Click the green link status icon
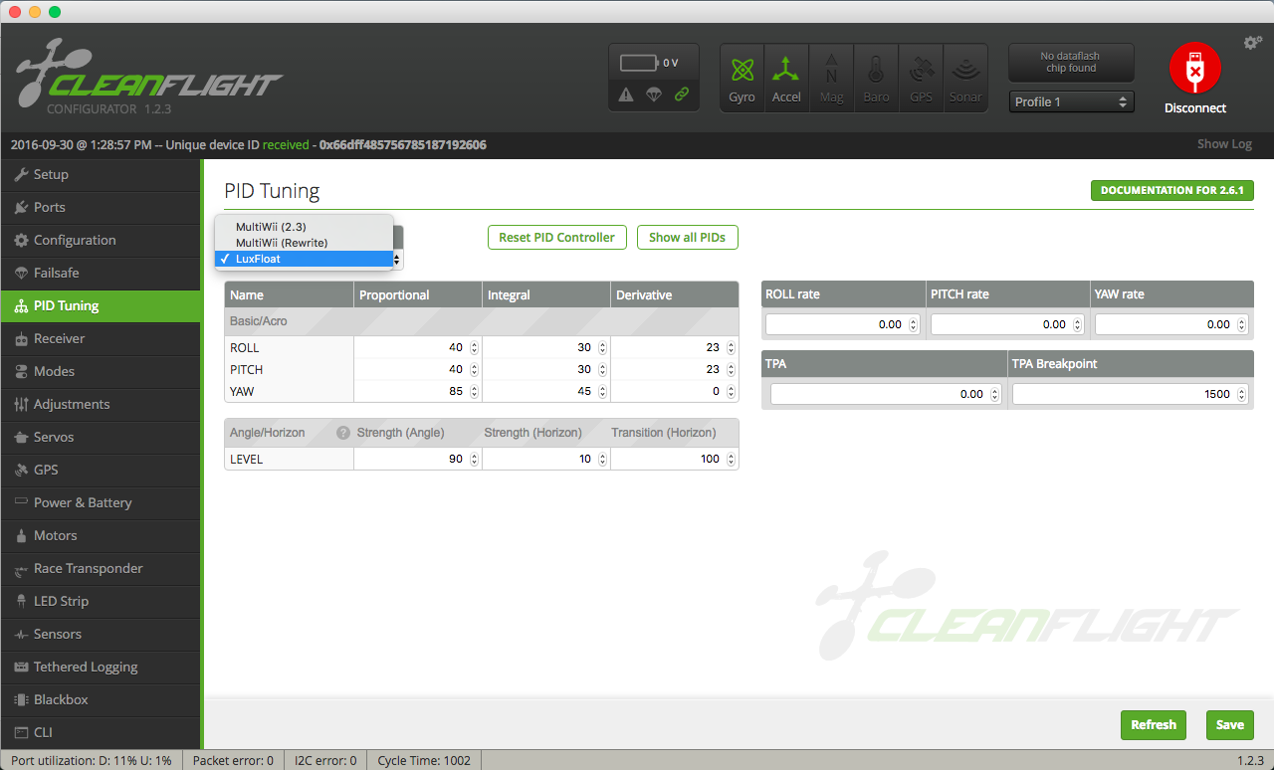Viewport: 1274px width, 770px height. tap(682, 95)
